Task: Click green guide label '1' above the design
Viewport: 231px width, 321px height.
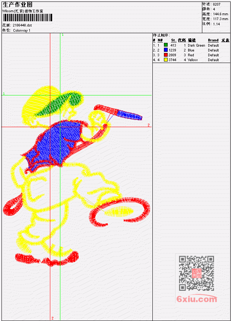Action: pyautogui.click(x=63, y=35)
